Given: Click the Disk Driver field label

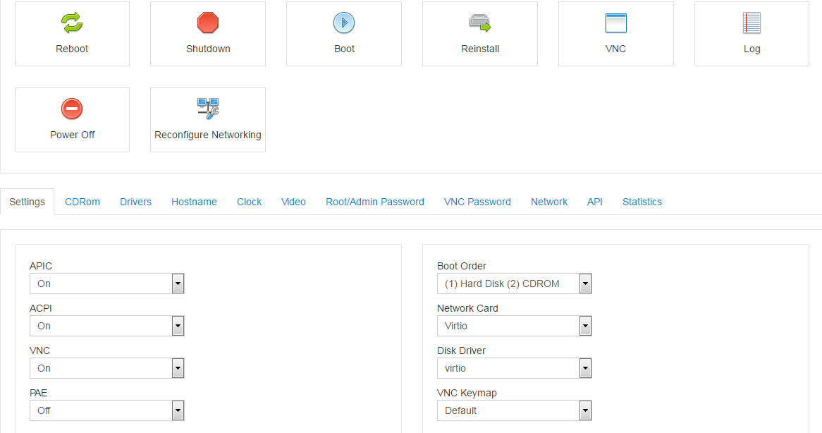Looking at the screenshot, I should pyautogui.click(x=461, y=350).
